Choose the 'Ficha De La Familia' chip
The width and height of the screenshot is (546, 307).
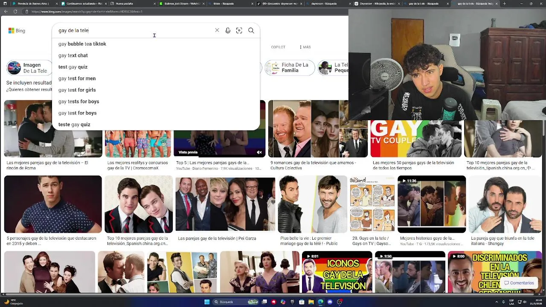290,68
